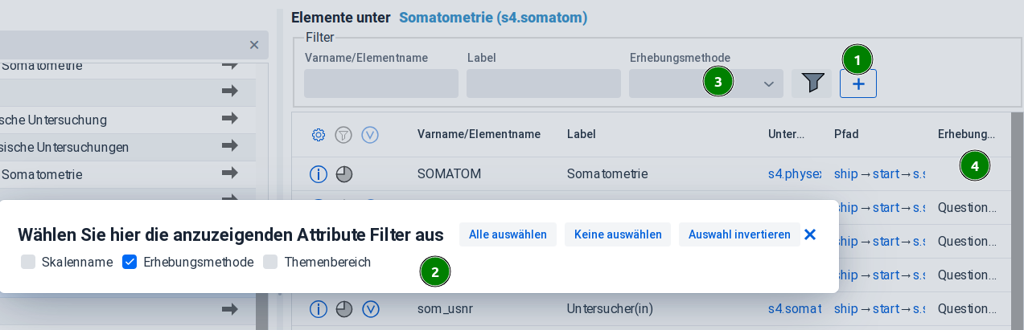Click the info icon in SOMATOM row
Viewport: 1024px width, 330px height.
319,174
